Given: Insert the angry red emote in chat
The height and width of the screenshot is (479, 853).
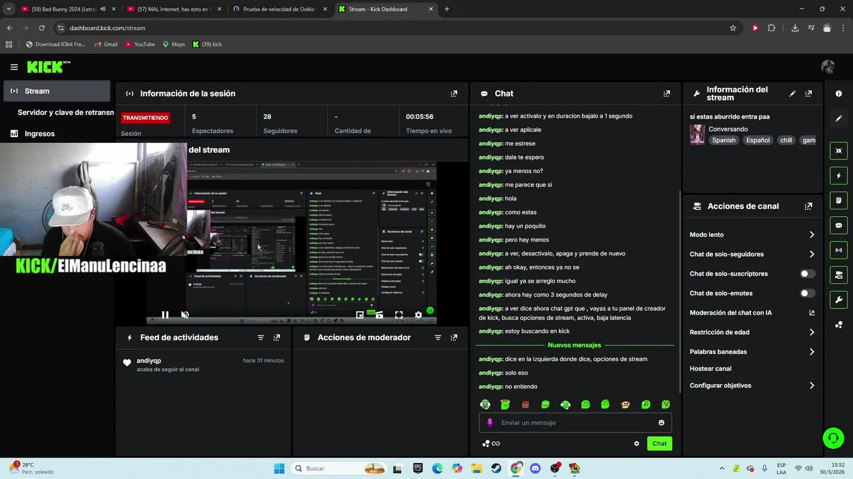Looking at the screenshot, I should tap(525, 404).
